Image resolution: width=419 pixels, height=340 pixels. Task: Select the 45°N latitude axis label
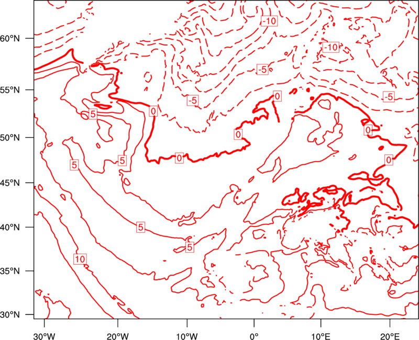click(x=10, y=183)
